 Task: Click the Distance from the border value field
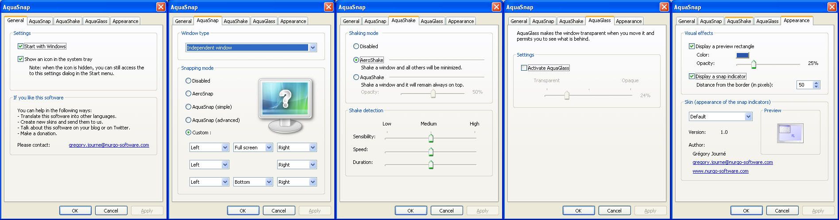(805, 85)
